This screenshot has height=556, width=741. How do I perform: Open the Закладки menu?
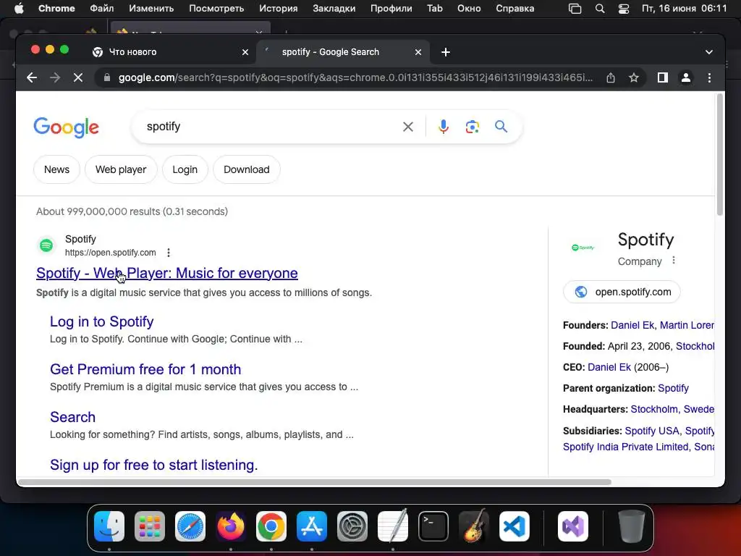[x=334, y=8]
